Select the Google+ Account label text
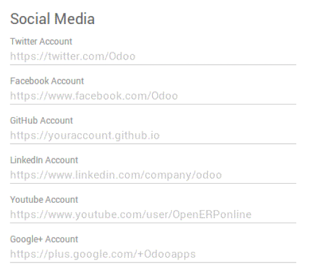 (44, 239)
